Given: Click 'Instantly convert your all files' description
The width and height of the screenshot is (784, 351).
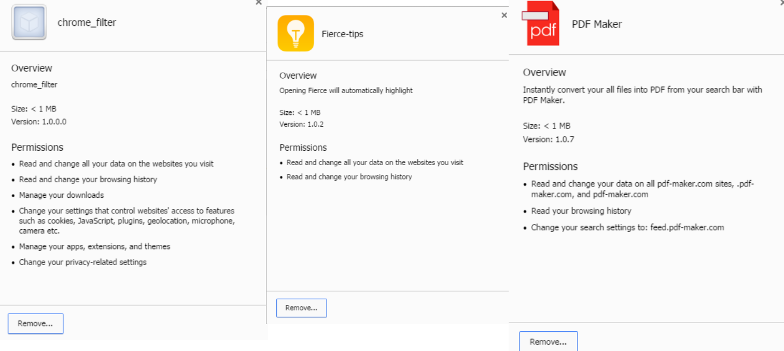Looking at the screenshot, I should click(642, 95).
